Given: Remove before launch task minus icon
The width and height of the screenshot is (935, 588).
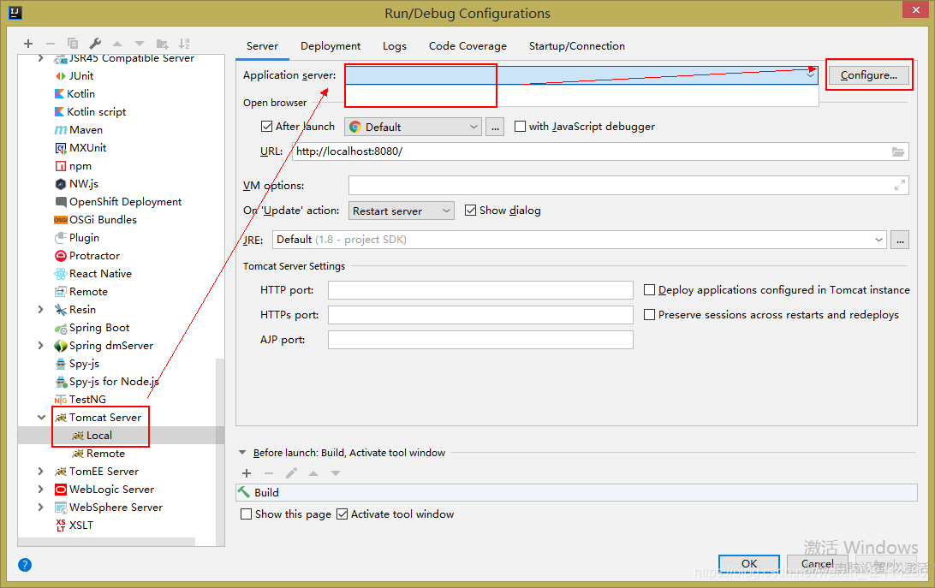Looking at the screenshot, I should 269,473.
